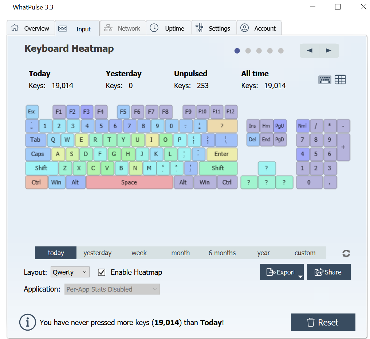This screenshot has height=339, width=370.
Task: Switch to keyboard heatmap view icon
Action: [325, 80]
